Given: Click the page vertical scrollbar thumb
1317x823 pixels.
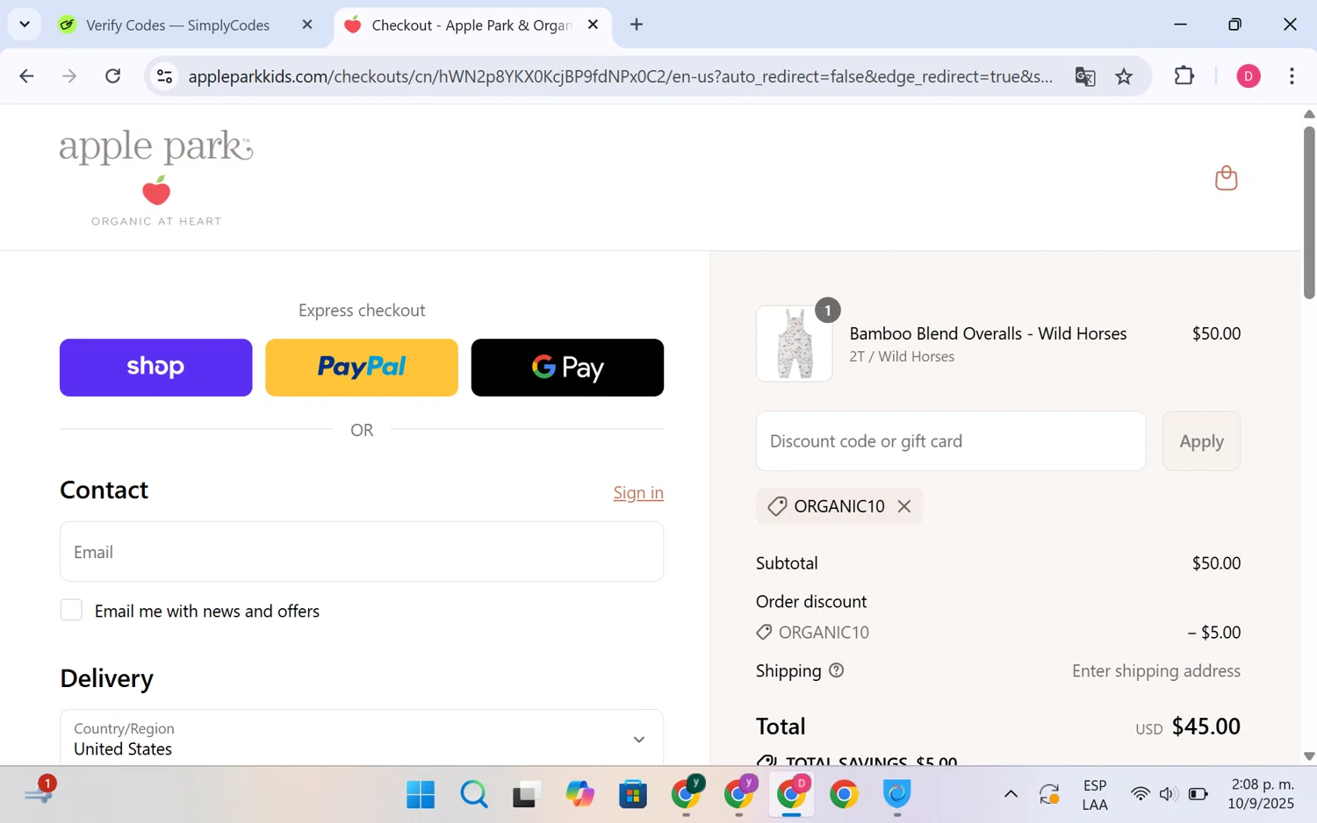Looking at the screenshot, I should 1309,212.
